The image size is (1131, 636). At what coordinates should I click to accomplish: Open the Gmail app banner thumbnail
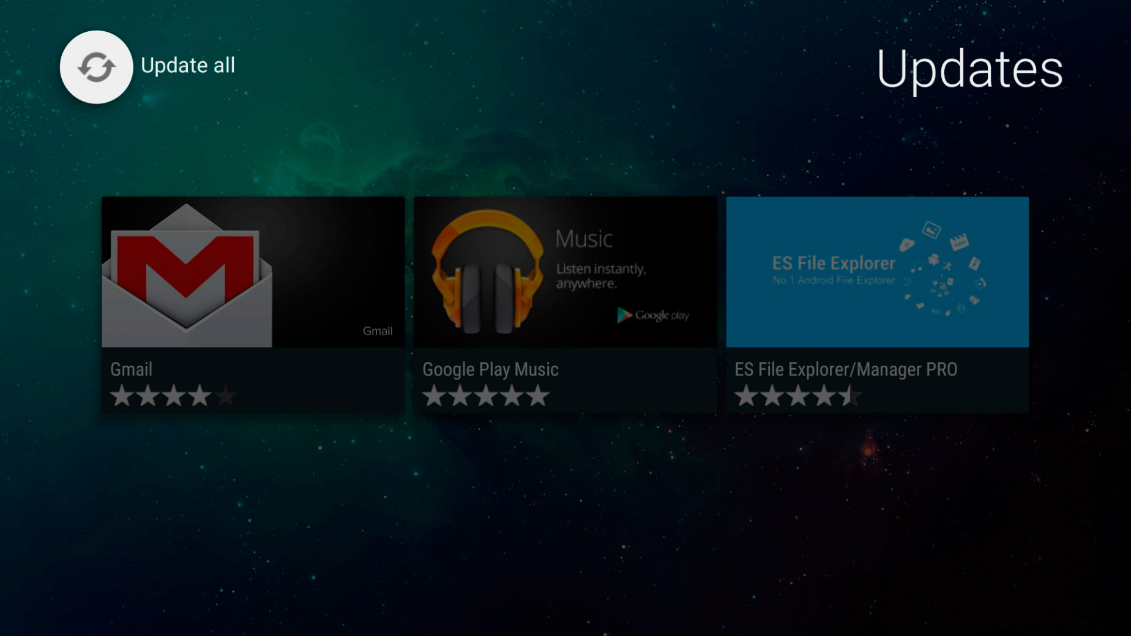click(253, 272)
